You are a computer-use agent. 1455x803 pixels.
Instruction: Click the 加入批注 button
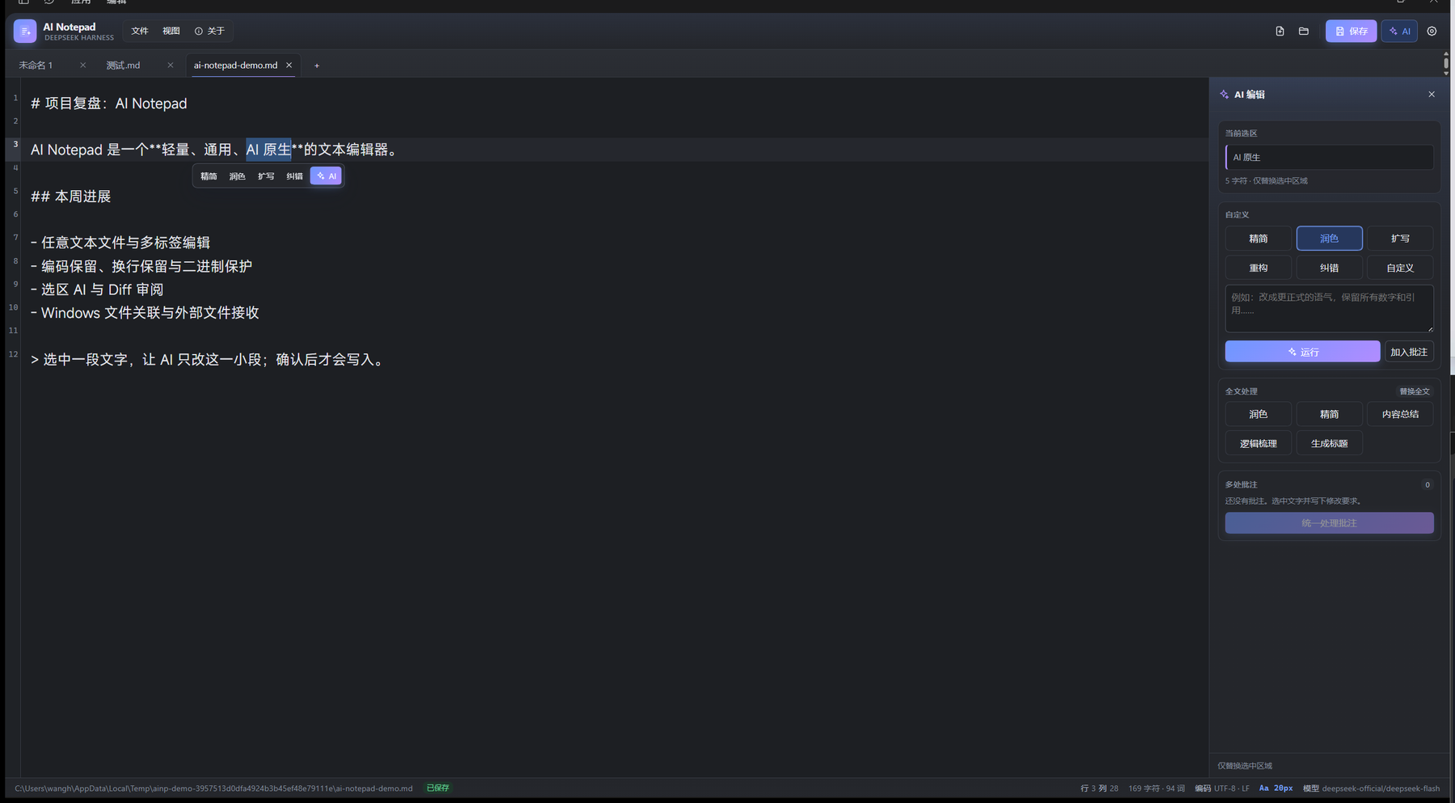[x=1409, y=352]
